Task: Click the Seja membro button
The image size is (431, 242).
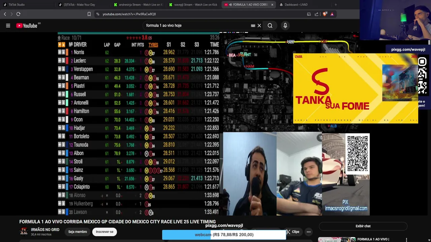Action: 77,232
